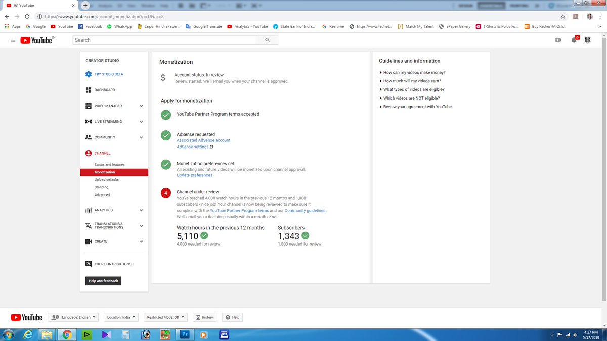This screenshot has height=341, width=607.
Task: Expand the Community section chevron
Action: [x=141, y=137]
